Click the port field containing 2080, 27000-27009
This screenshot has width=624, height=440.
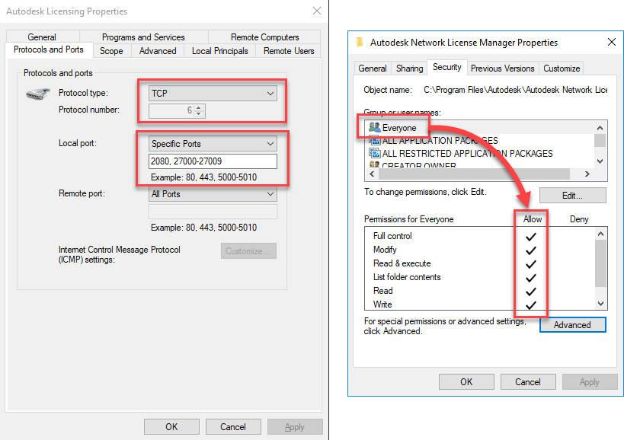(x=213, y=161)
